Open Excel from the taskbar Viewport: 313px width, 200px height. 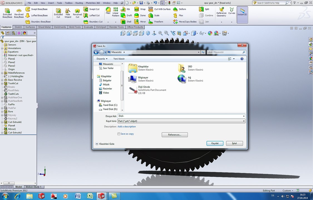(90, 196)
